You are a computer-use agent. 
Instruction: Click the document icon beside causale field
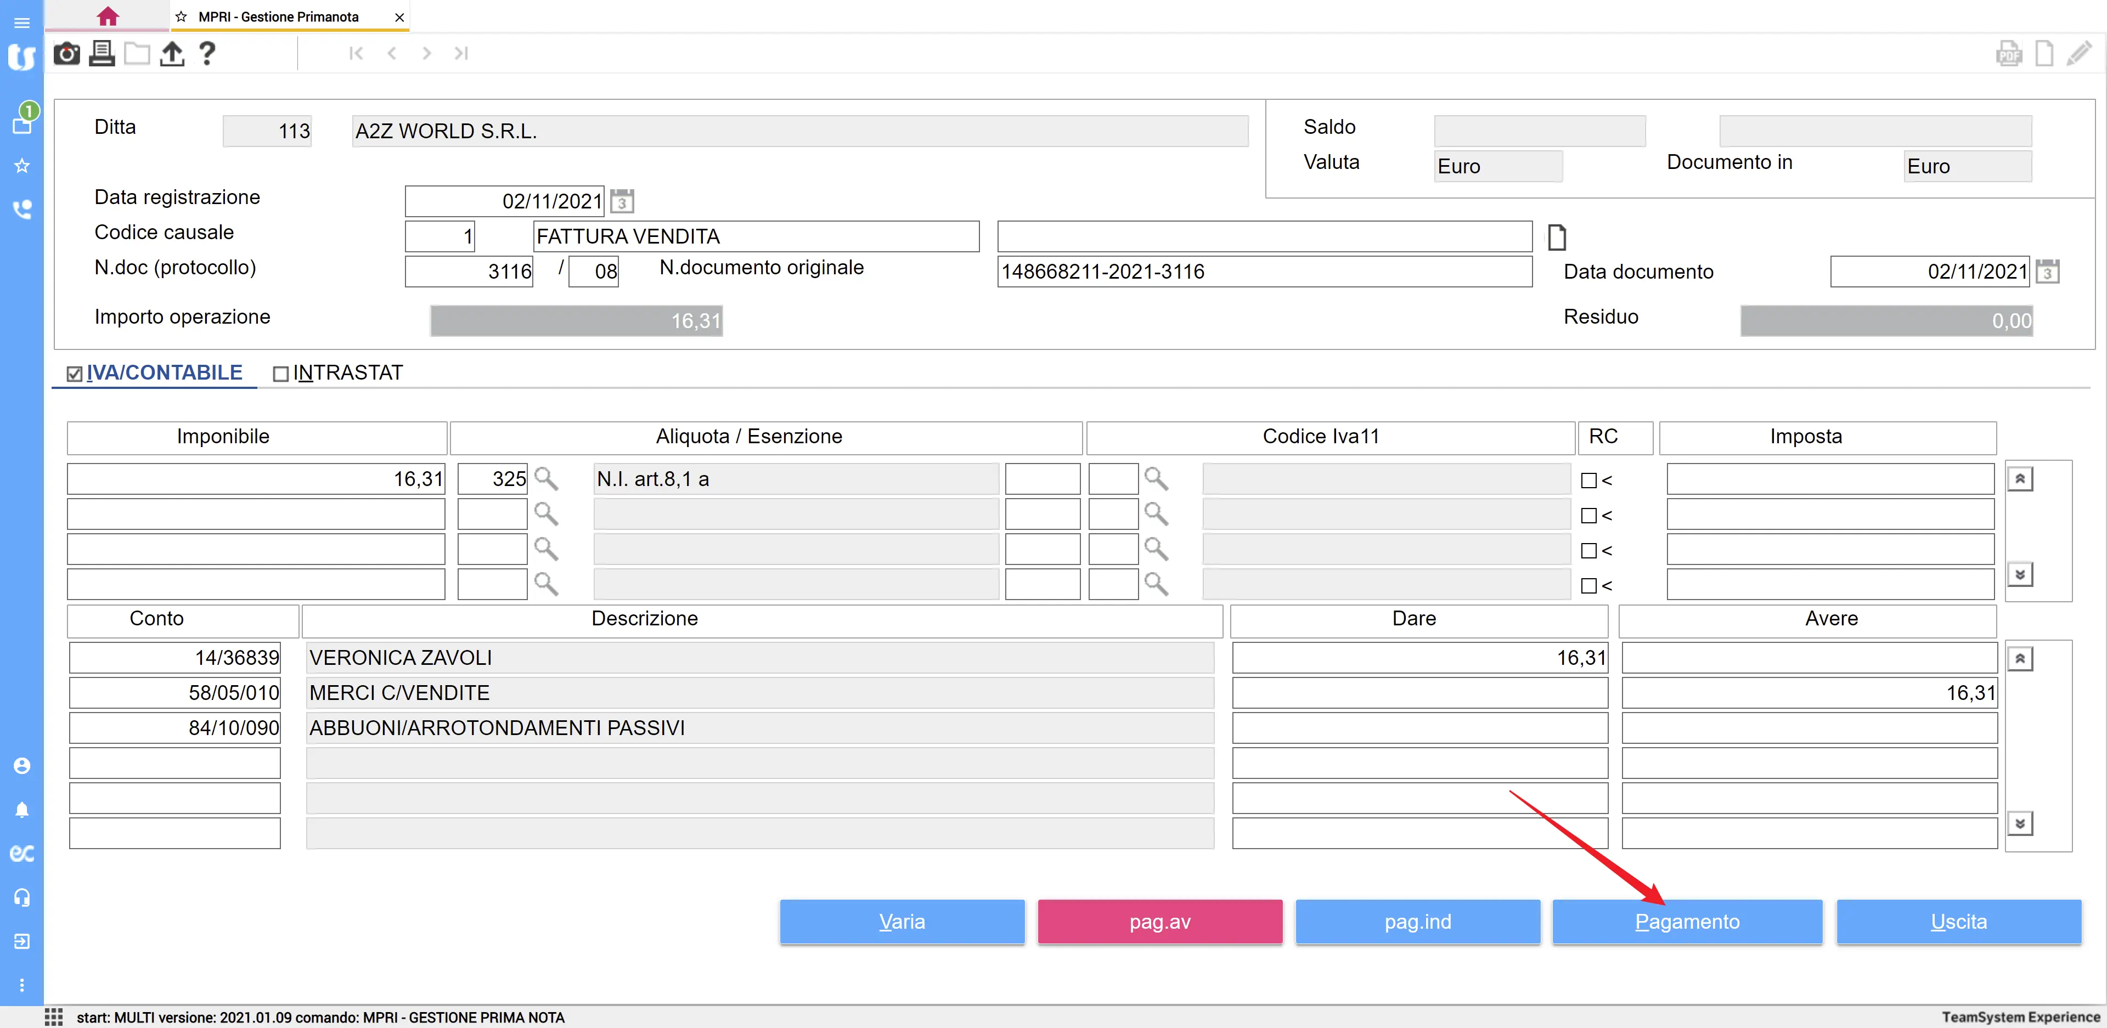(x=1557, y=237)
